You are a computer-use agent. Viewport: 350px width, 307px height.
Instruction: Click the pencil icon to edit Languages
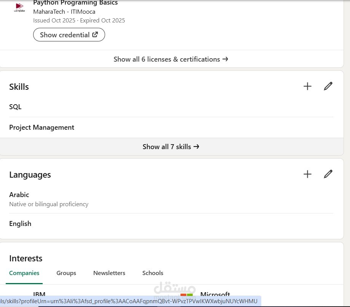(x=328, y=174)
